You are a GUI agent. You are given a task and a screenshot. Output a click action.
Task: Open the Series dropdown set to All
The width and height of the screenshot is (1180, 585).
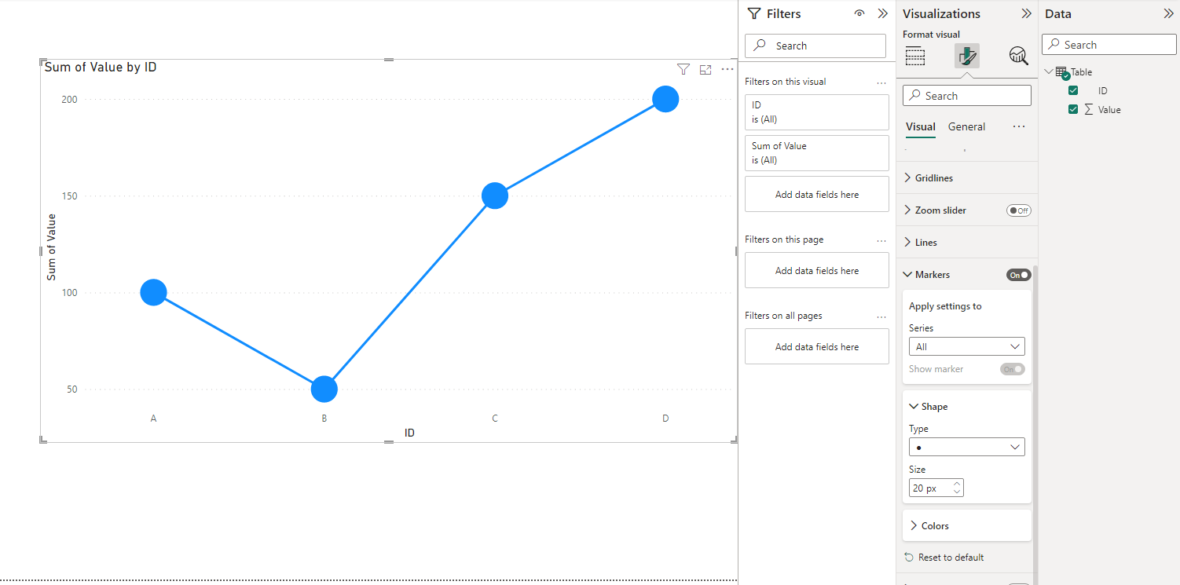[x=966, y=346]
